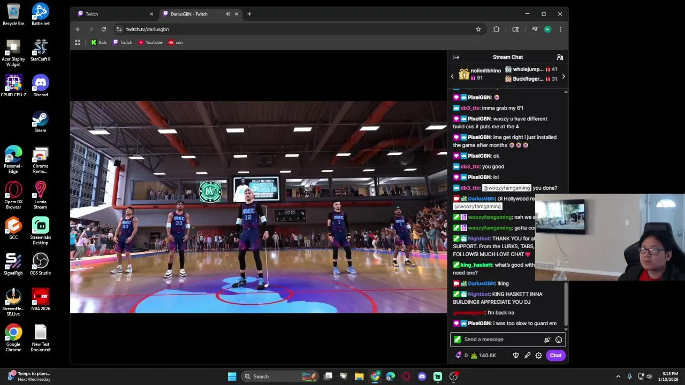Click the chat identity sword badge

pos(457,340)
